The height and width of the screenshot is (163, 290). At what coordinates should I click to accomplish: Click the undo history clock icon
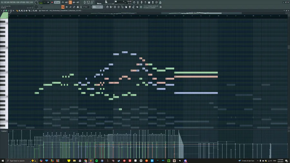pos(134,2)
